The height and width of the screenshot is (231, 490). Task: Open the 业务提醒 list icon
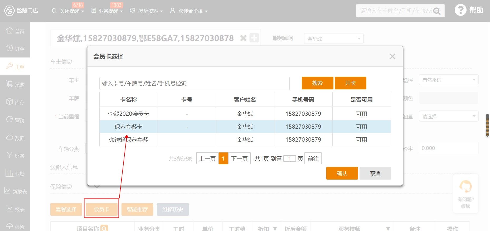(94, 11)
